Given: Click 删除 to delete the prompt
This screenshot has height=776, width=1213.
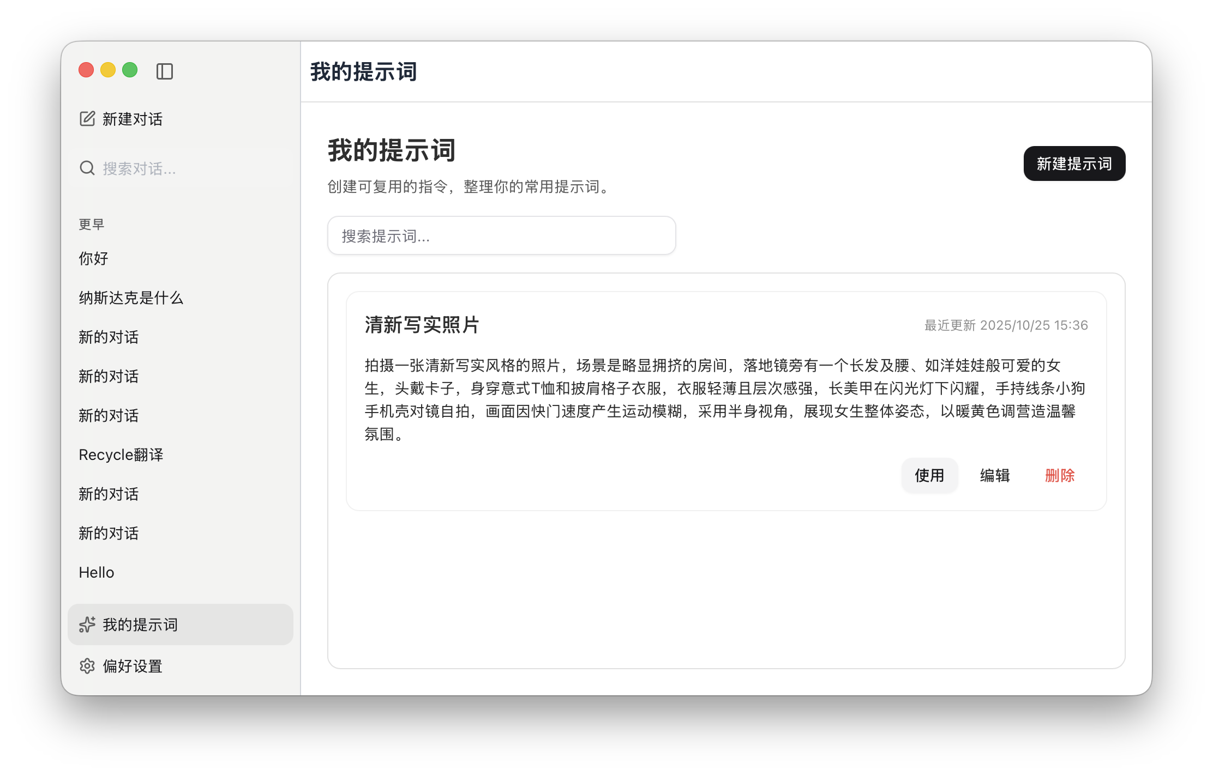Looking at the screenshot, I should tap(1059, 475).
